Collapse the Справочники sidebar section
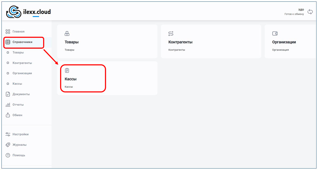318x170 pixels. pos(22,42)
